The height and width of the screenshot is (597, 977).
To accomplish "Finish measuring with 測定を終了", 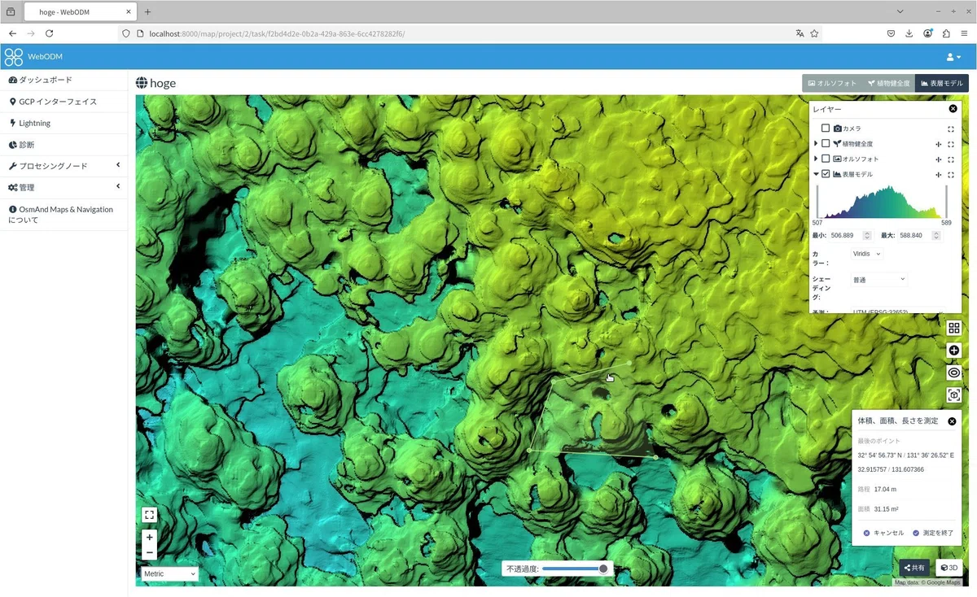I will (933, 533).
